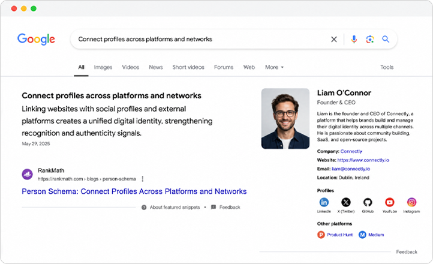Click the yellow macOS minimize button

24,8
